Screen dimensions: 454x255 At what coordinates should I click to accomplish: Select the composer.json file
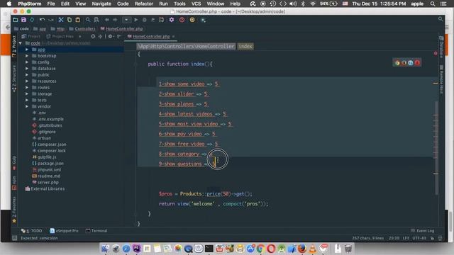tap(49, 144)
